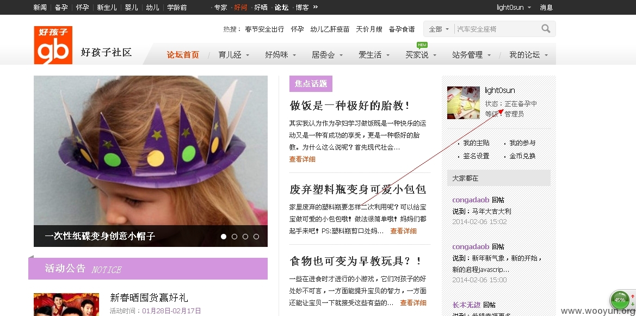Expand the 买家说 menu

(421, 55)
